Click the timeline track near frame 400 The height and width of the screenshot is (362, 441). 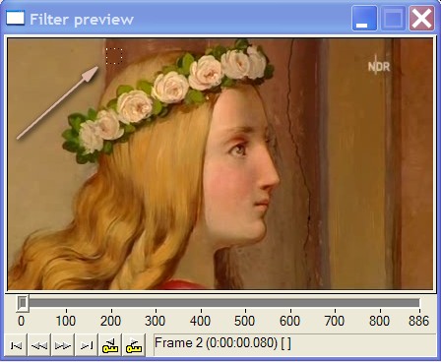coord(201,303)
